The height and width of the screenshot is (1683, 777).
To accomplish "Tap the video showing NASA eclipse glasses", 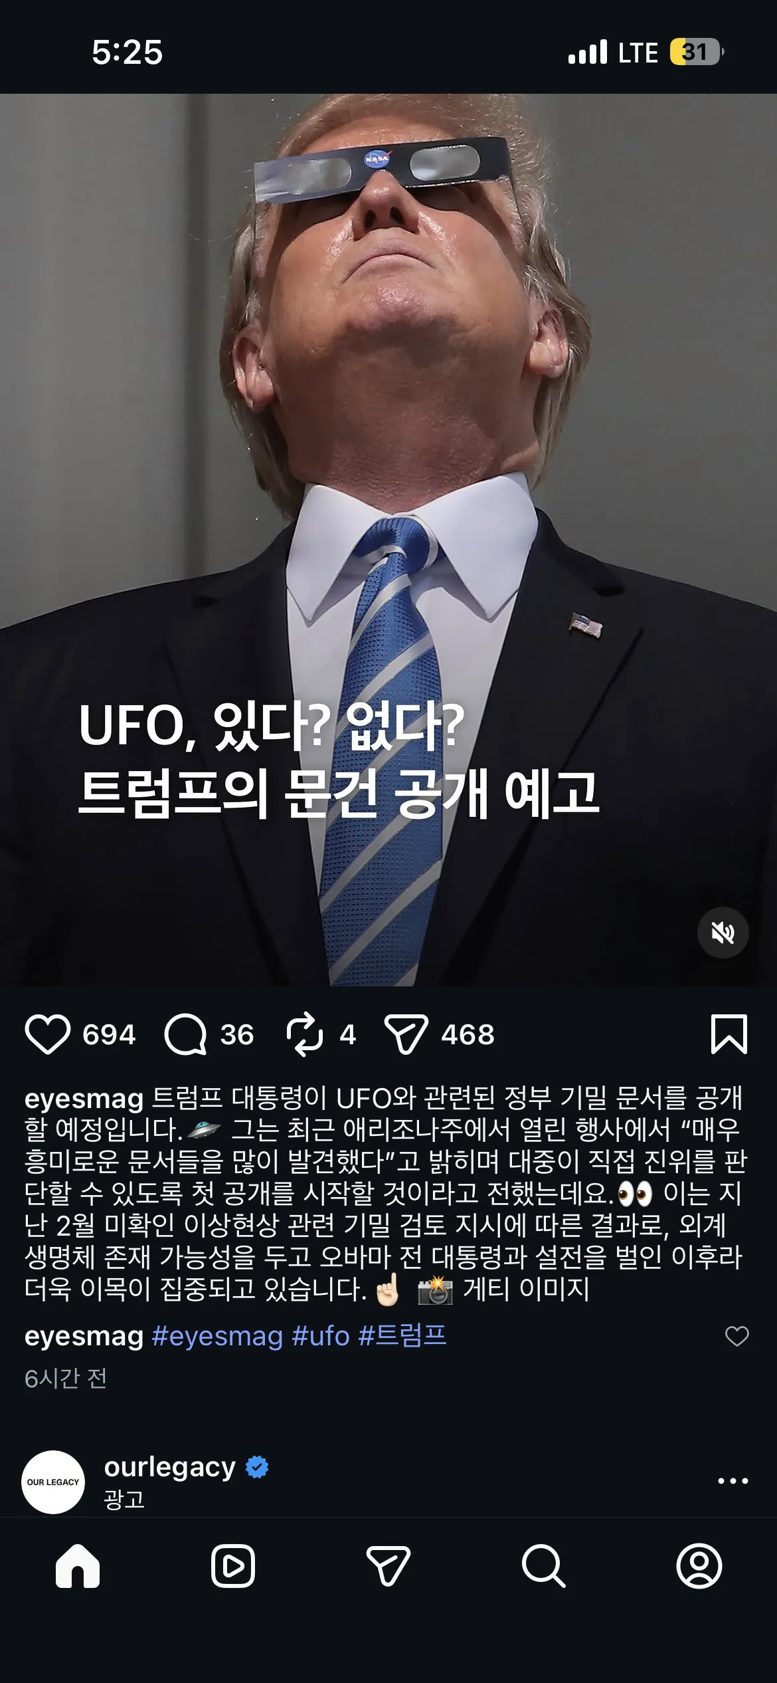I will pos(388,539).
